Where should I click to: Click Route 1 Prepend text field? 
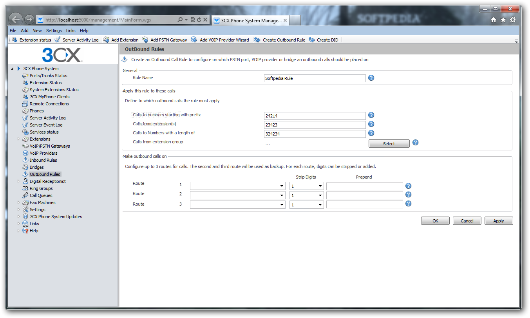[x=365, y=186]
